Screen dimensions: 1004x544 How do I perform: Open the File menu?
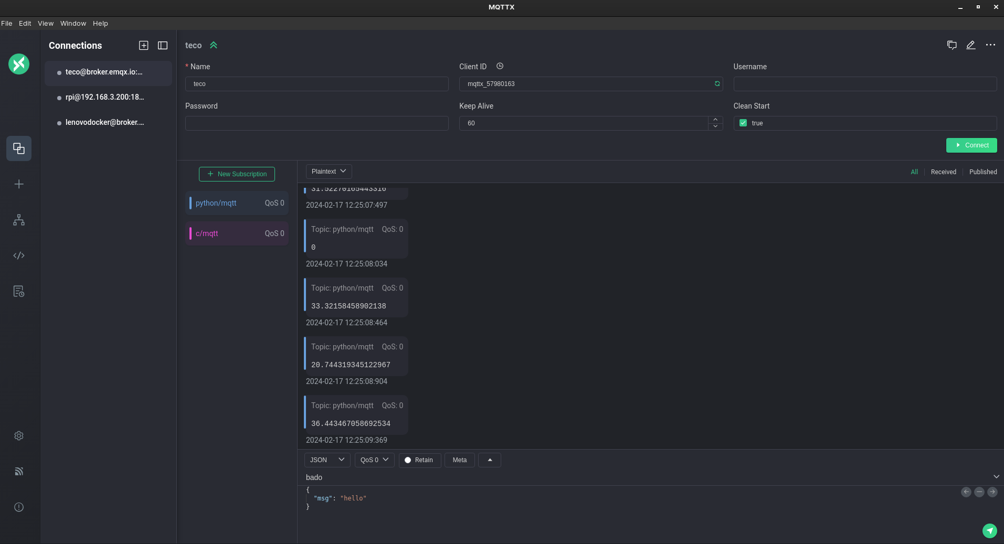coord(7,23)
